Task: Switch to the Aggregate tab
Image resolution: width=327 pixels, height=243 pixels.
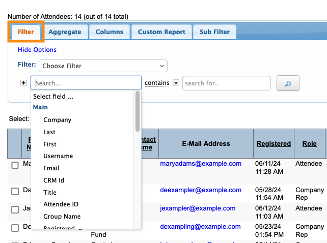Action: 65,32
